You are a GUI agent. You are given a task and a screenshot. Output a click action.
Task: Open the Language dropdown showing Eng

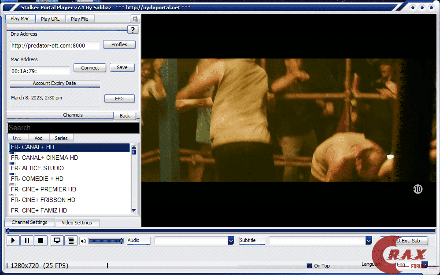424,264
